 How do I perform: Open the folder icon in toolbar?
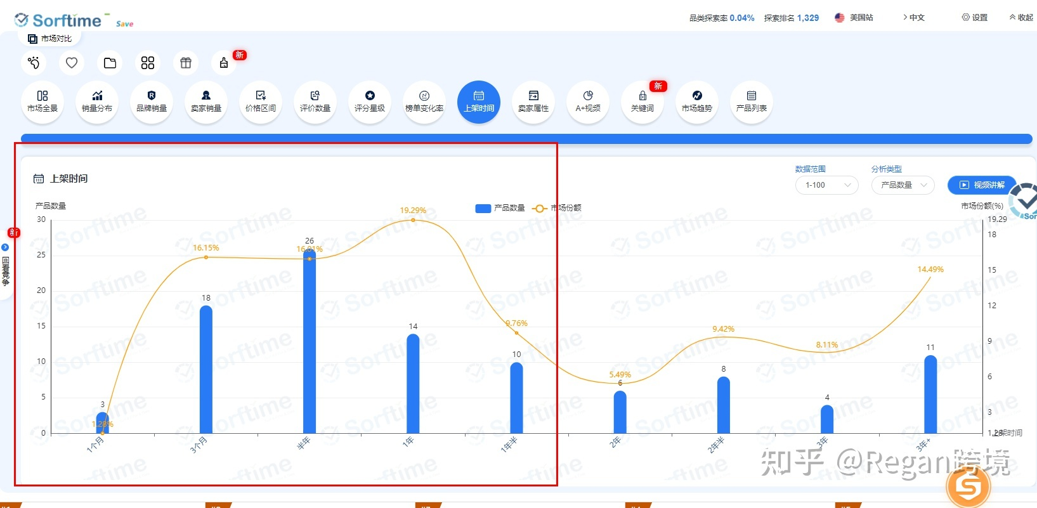[110, 63]
